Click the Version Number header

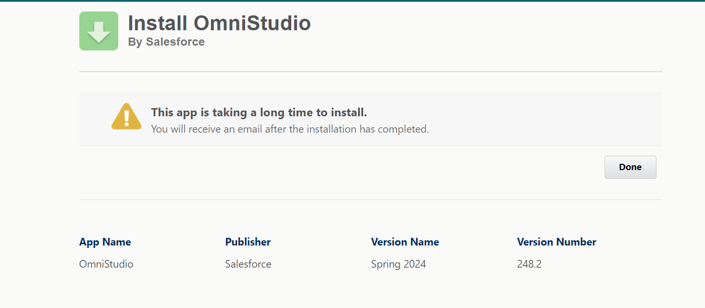pyautogui.click(x=556, y=242)
